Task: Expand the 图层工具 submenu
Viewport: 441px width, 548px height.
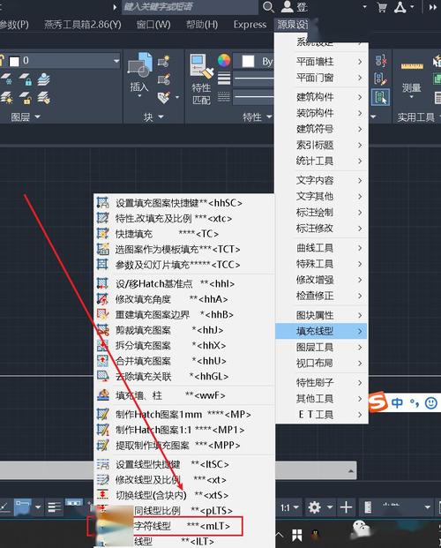Action: 322,347
